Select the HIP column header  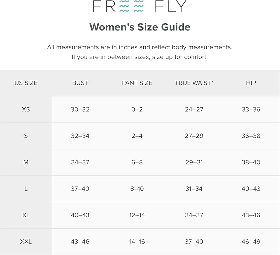coord(251,83)
